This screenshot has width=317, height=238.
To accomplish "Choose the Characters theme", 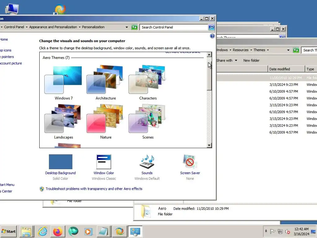I will tap(148, 83).
